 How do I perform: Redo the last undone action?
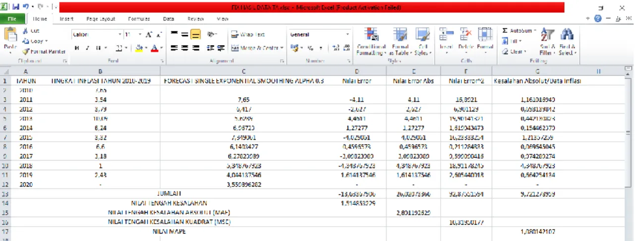(x=40, y=7)
